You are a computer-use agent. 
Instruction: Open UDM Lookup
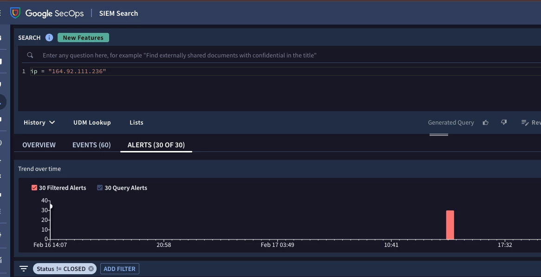[x=92, y=122]
